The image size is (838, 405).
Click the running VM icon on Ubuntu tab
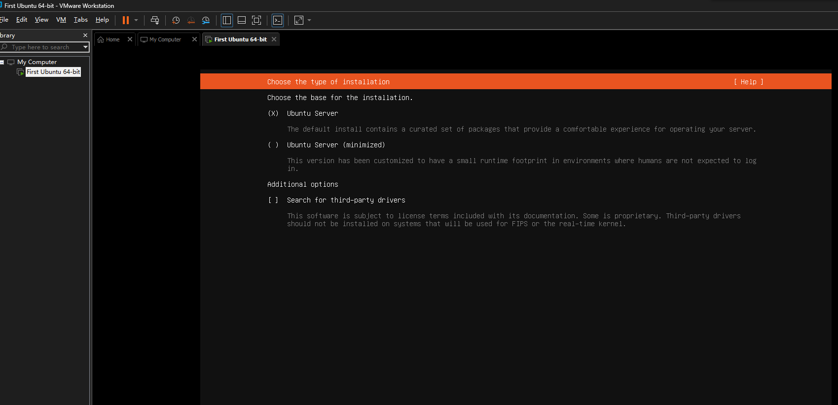coord(209,39)
